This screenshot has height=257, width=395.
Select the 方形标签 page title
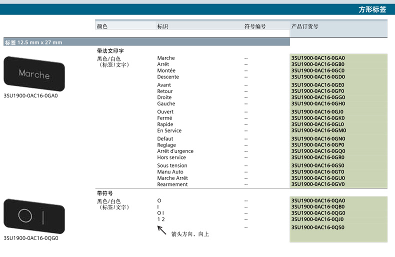tap(372, 9)
